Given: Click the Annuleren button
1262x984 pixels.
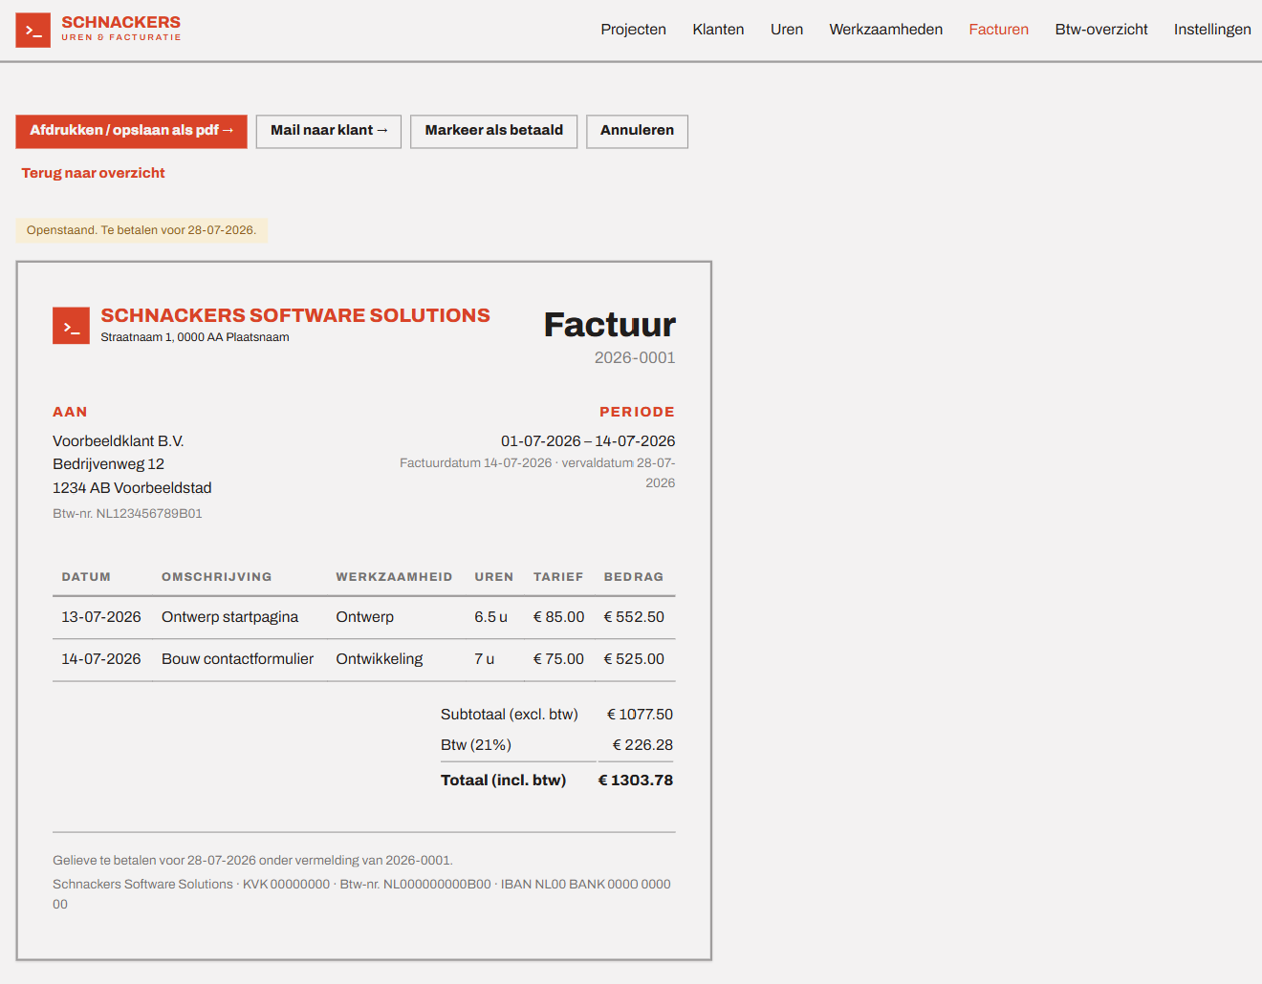Looking at the screenshot, I should pos(637,131).
